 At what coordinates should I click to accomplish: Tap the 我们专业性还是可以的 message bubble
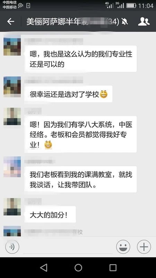point(80,59)
